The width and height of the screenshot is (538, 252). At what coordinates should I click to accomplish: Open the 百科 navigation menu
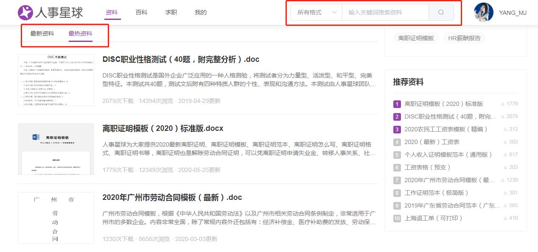coord(141,13)
